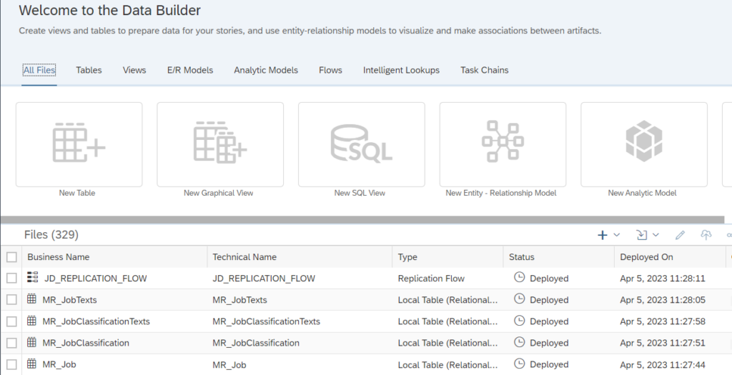This screenshot has width=732, height=375.
Task: Create a New SQL View
Action: pyautogui.click(x=361, y=144)
